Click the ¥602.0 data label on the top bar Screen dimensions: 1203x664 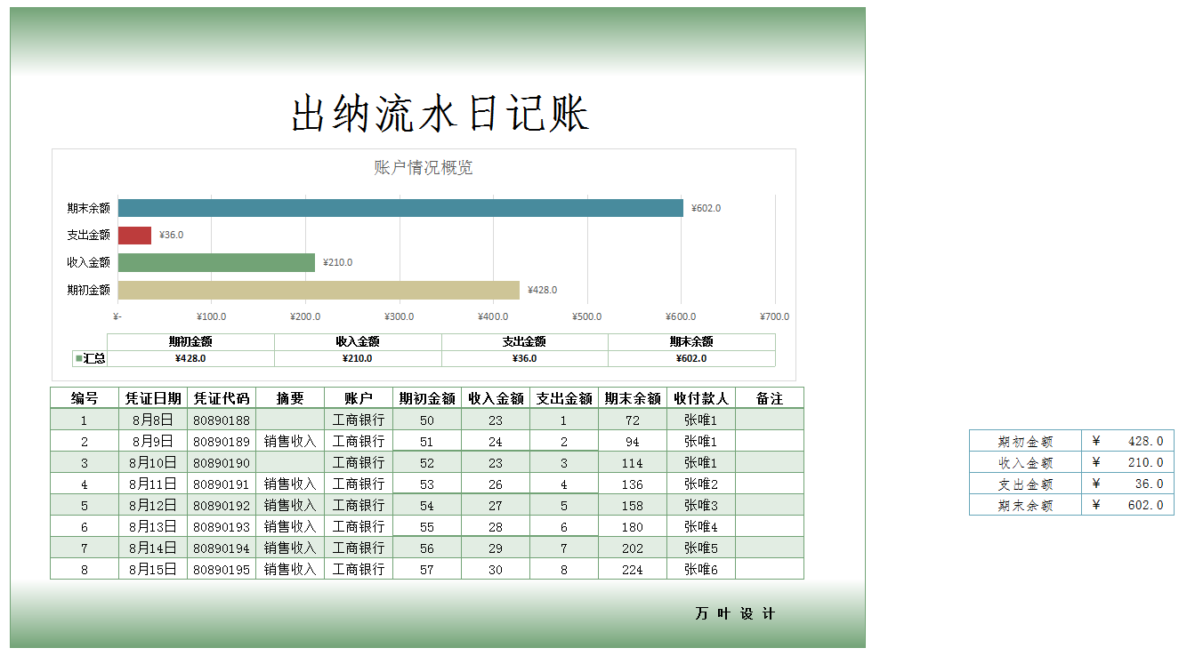pyautogui.click(x=706, y=206)
